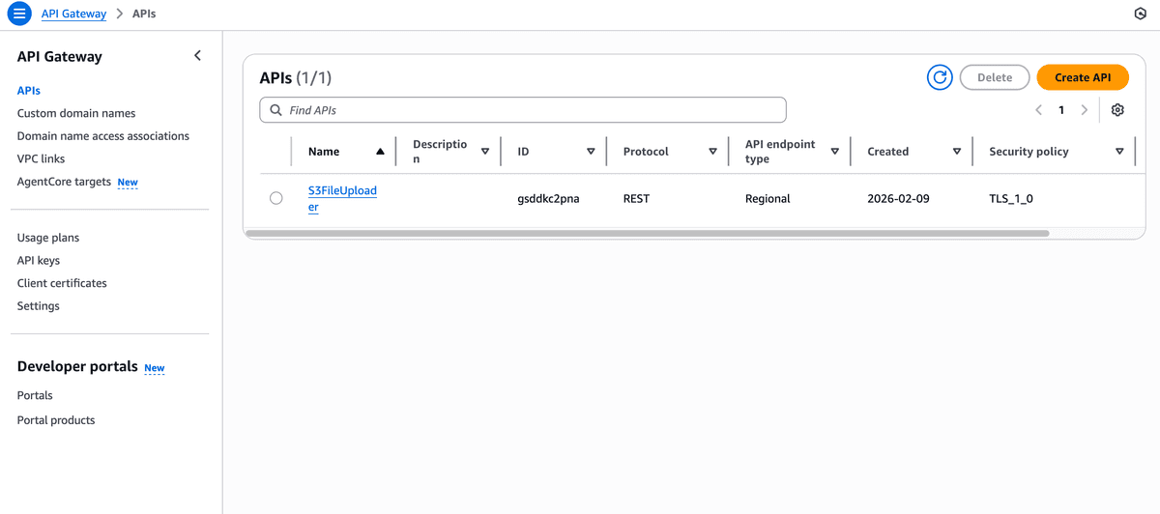Open Settings in sidebar
1160x514 pixels.
coord(39,306)
